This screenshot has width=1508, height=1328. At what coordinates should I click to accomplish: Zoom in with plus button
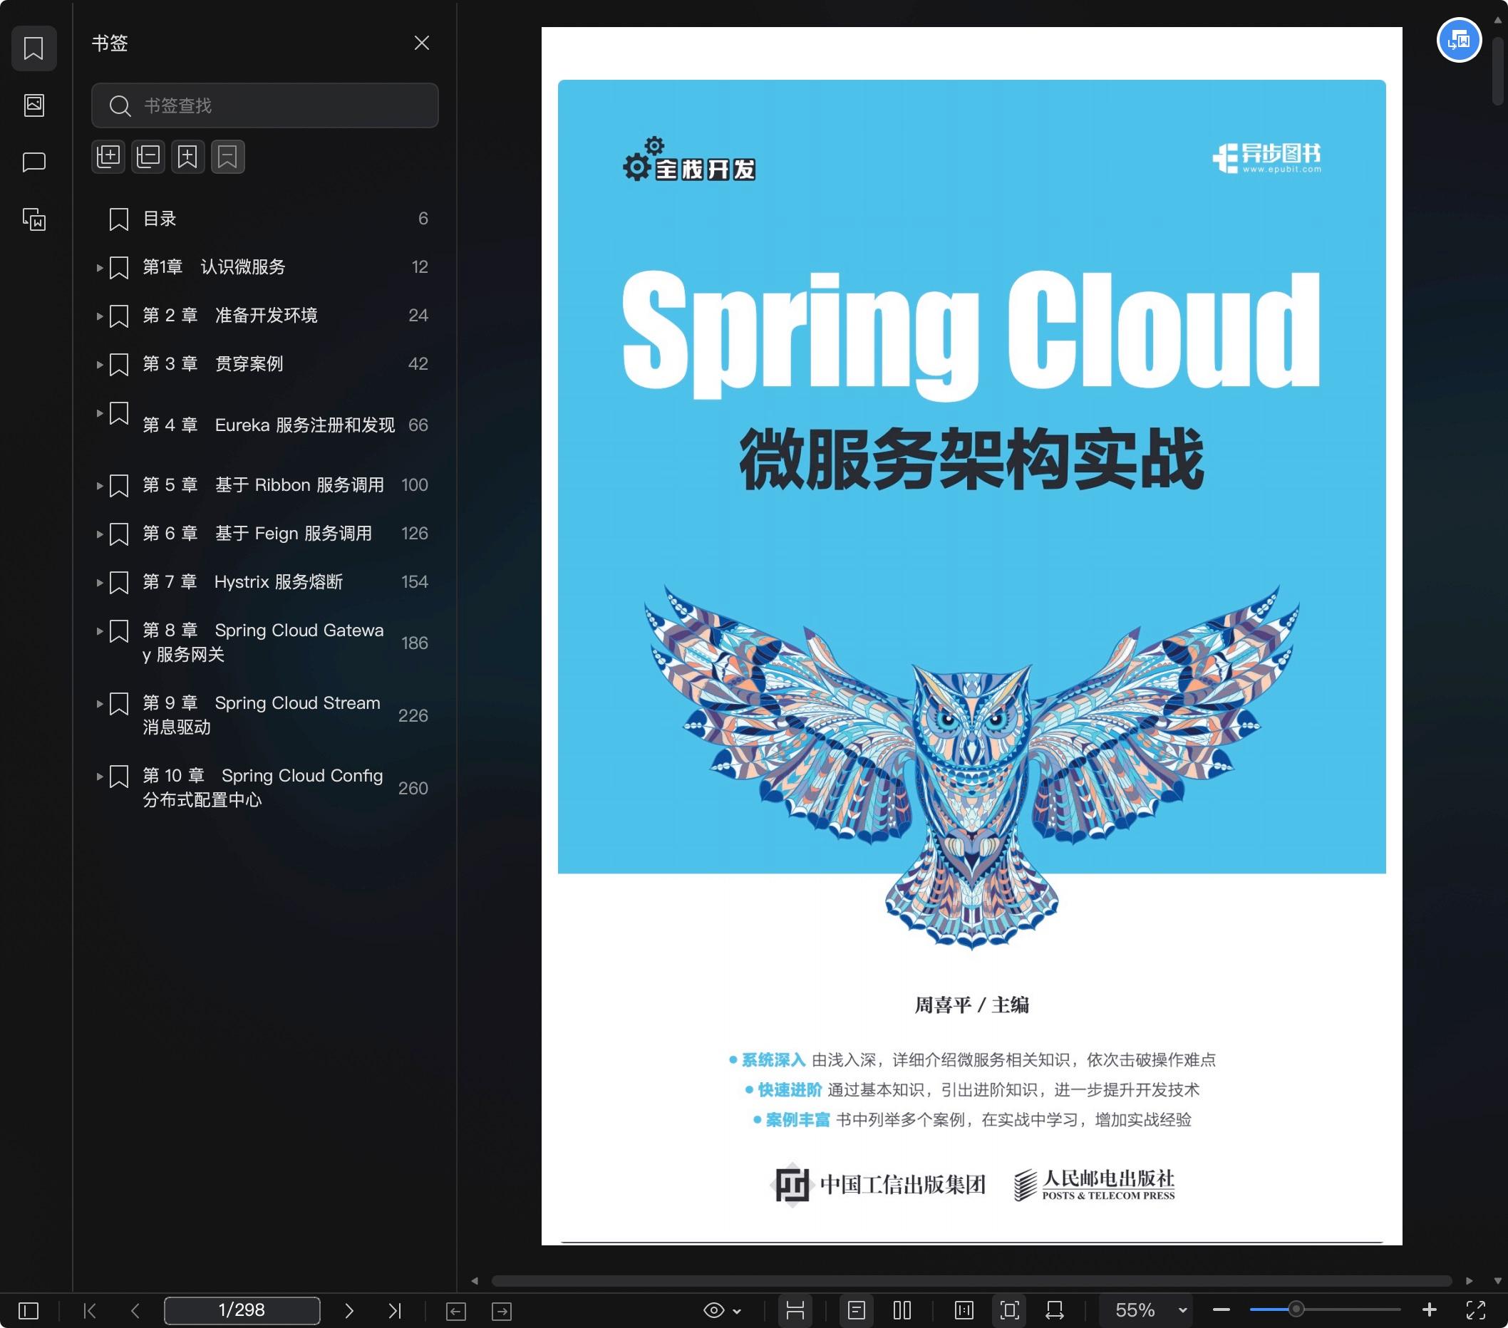pyautogui.click(x=1429, y=1309)
